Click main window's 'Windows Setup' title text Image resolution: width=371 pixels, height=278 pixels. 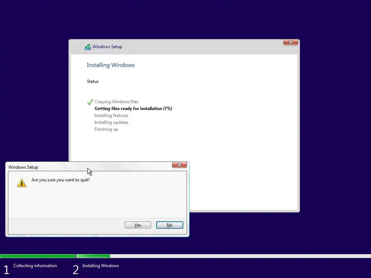(107, 47)
